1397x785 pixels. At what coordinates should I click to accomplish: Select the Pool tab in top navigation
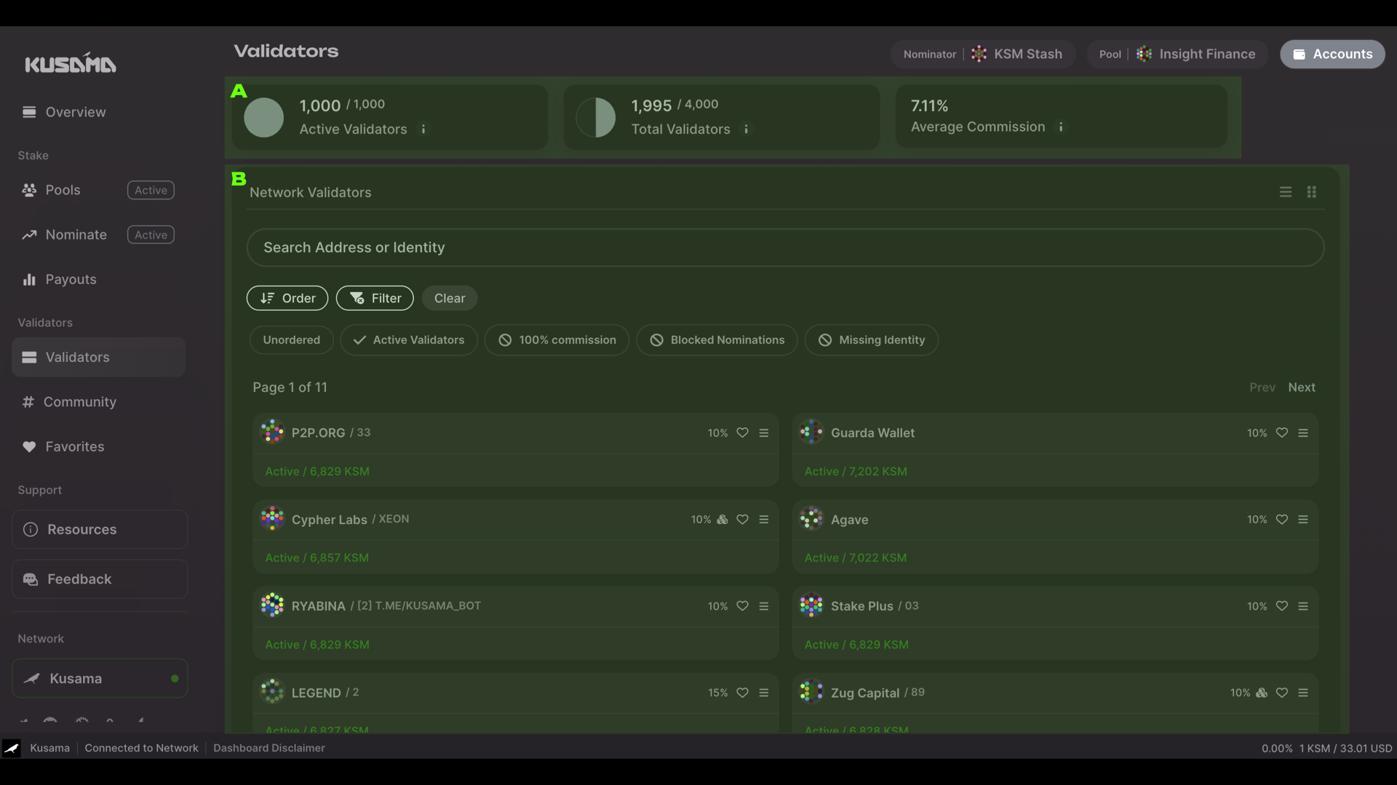[x=1109, y=54]
